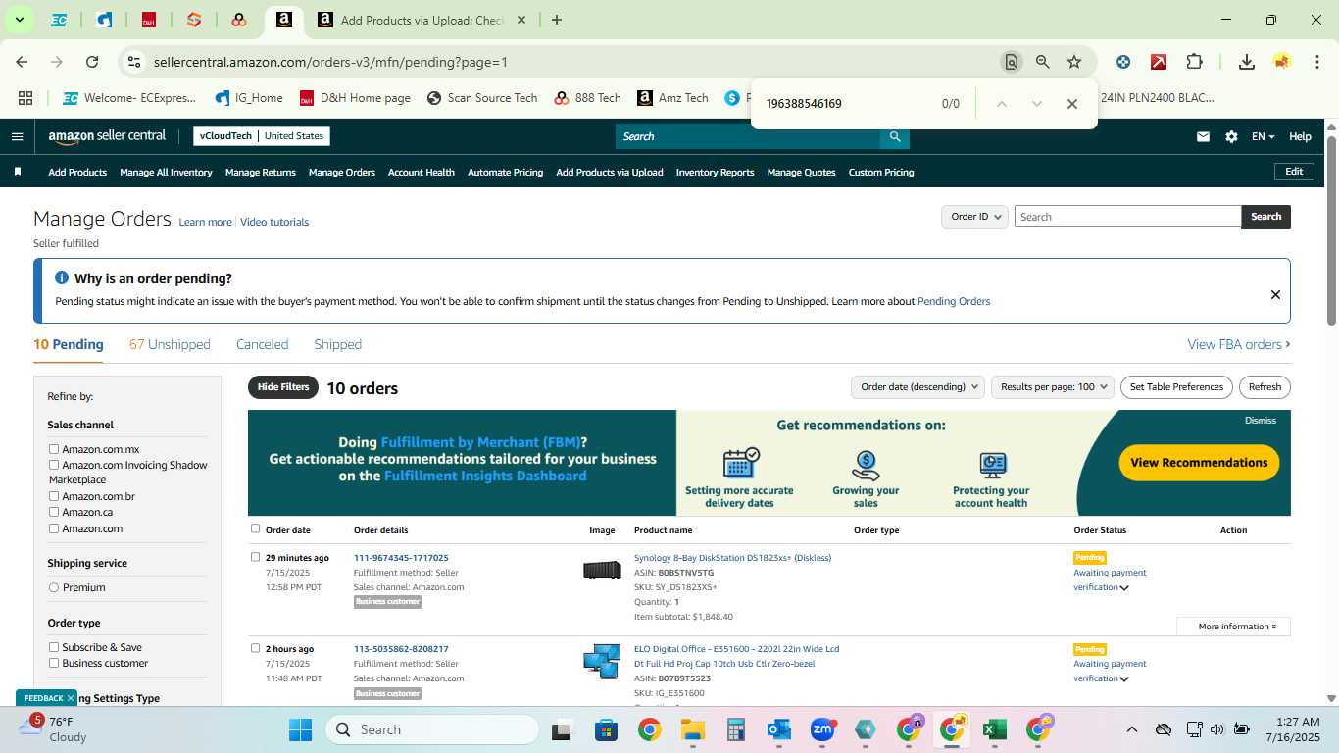Screen dimensions: 1339x753
Task: Expand Awaiting payment verification for ELO order
Action: (1124, 679)
